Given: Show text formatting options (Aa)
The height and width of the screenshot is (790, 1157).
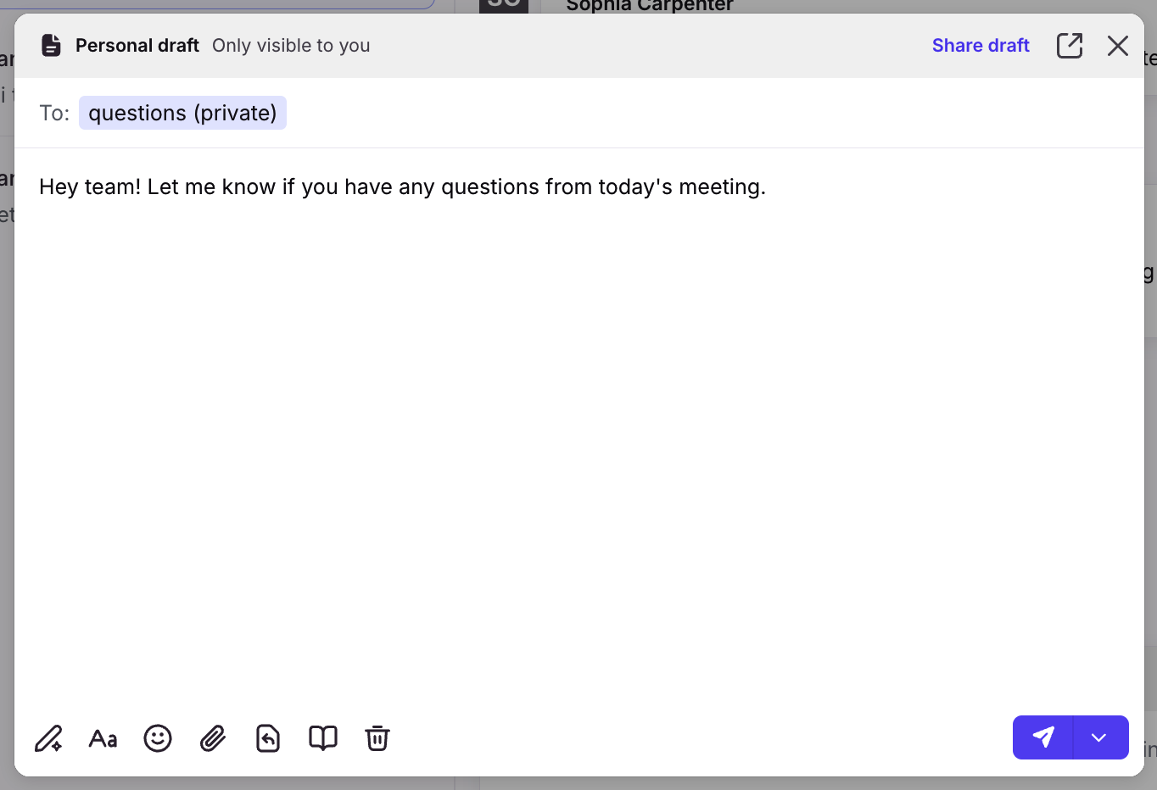Looking at the screenshot, I should tap(103, 738).
